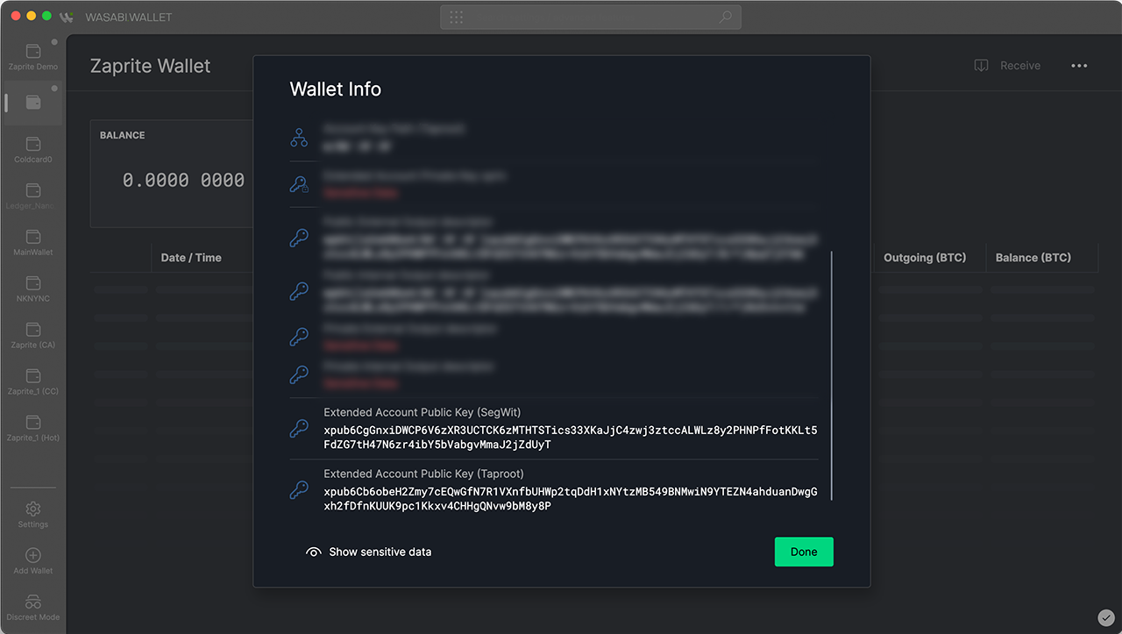Viewport: 1122px width, 634px height.
Task: Click the Wallet Info vertical scrollbar
Action: click(831, 375)
